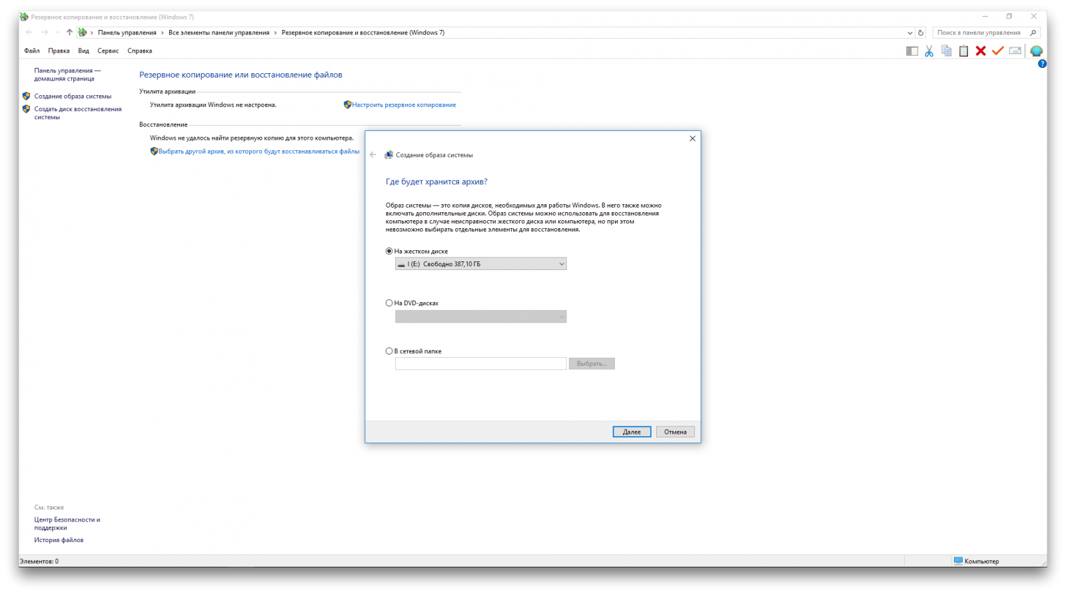Image resolution: width=1066 pixels, height=594 pixels.
Task: Click the Control Panel search field
Action: point(979,33)
